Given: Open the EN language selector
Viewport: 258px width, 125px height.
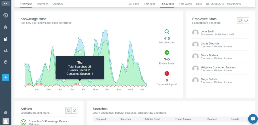Looking at the screenshot, I should tap(6, 4).
